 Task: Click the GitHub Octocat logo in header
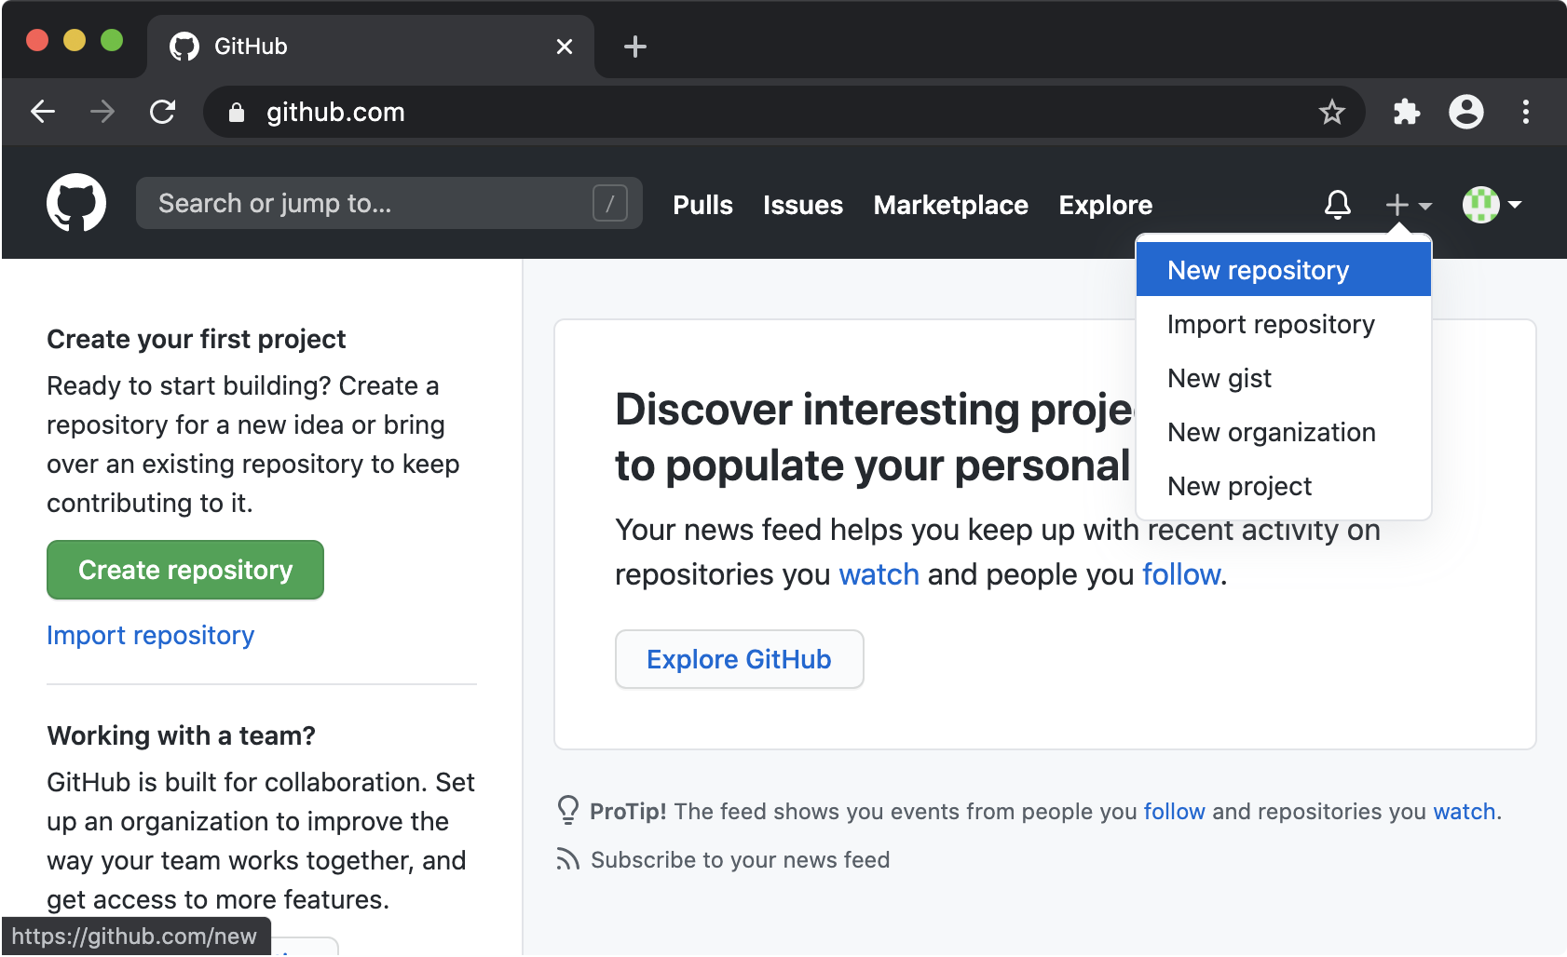(76, 203)
